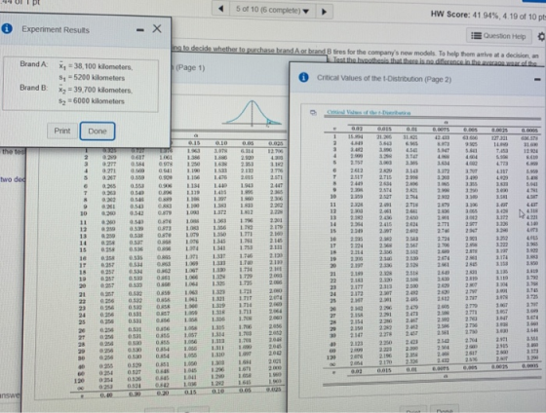The image size is (546, 413).
Task: Minimize the Experiment Results dialog
Action: click(x=140, y=30)
